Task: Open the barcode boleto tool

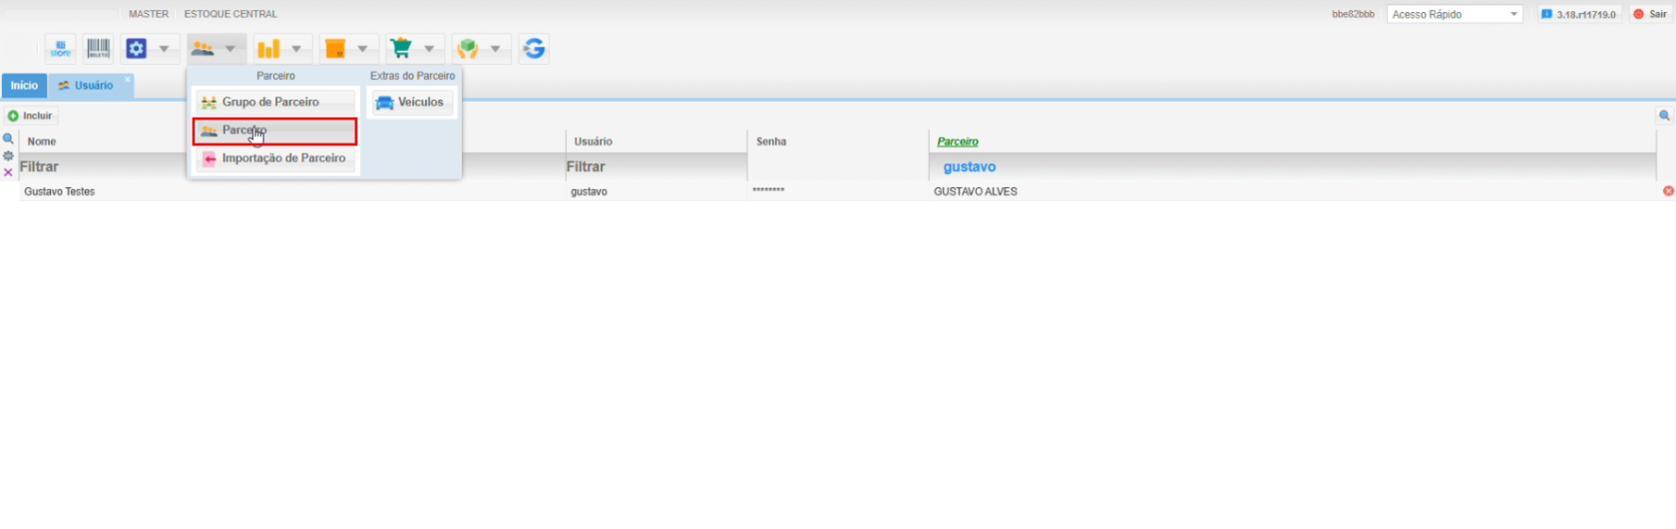Action: pyautogui.click(x=98, y=49)
